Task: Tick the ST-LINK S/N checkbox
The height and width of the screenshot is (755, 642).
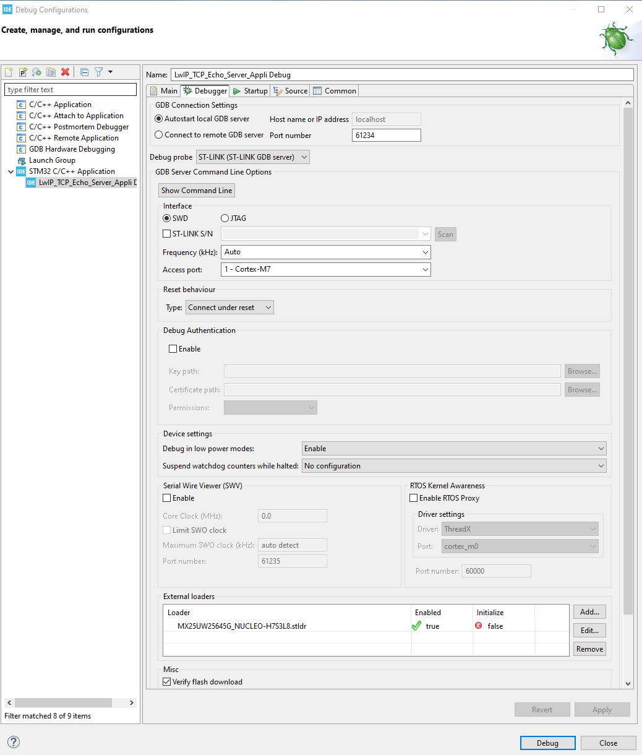Action: click(x=167, y=234)
